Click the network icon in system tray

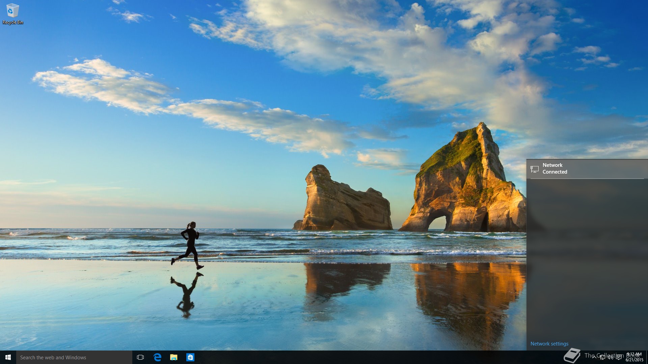[x=602, y=358]
